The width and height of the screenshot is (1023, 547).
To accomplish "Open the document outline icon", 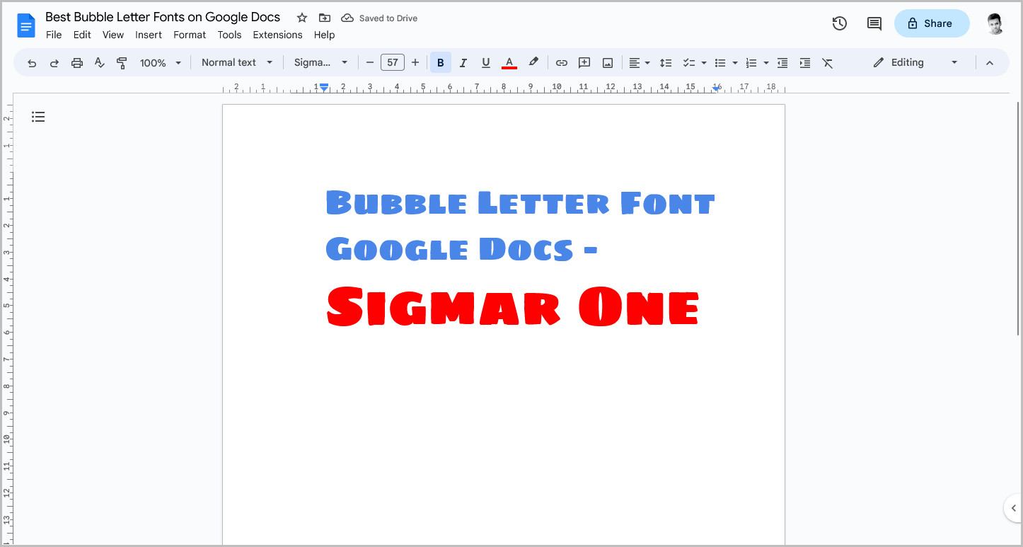I will coord(38,116).
